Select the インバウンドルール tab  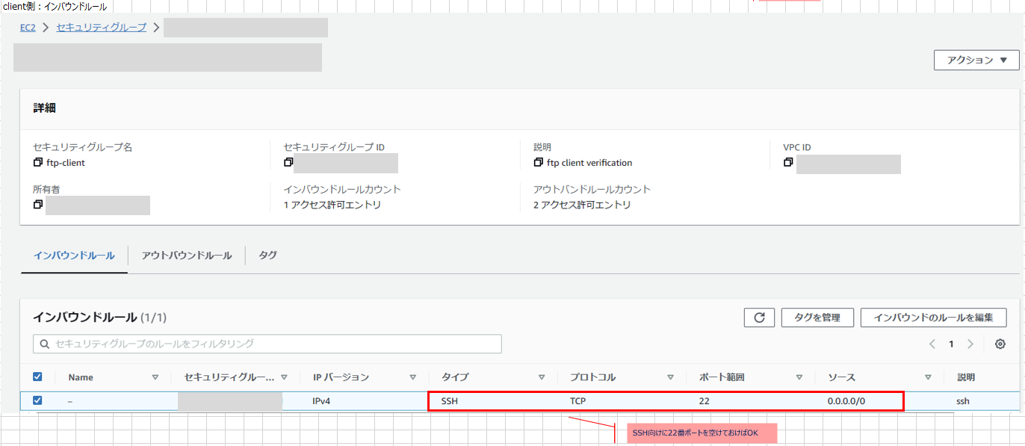(x=74, y=255)
